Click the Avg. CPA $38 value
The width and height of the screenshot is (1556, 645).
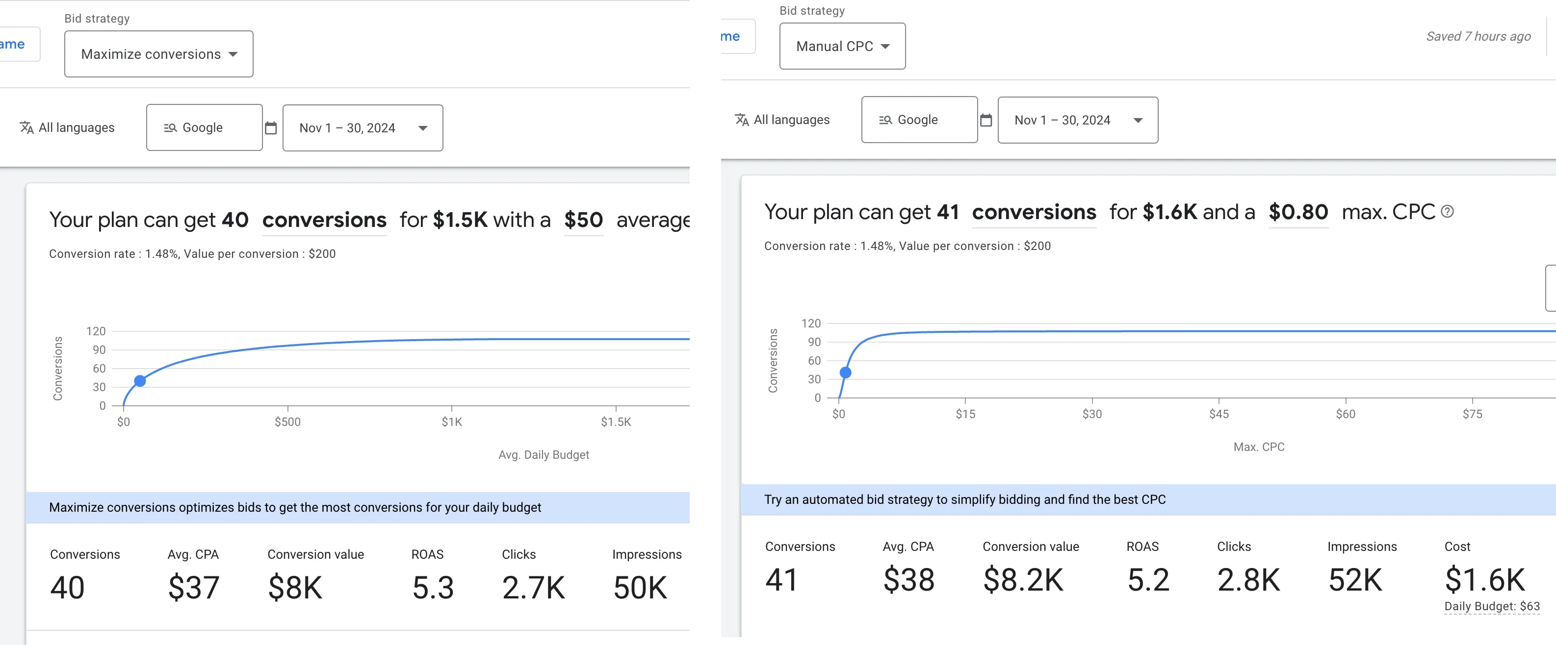click(908, 580)
